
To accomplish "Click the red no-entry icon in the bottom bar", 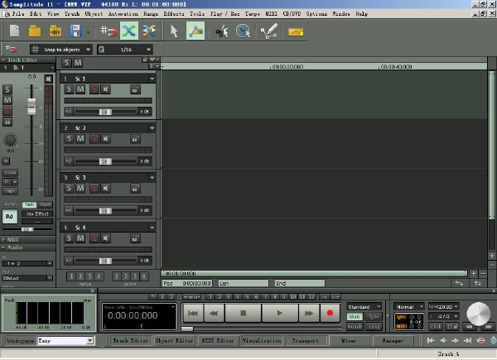I will [x=480, y=341].
